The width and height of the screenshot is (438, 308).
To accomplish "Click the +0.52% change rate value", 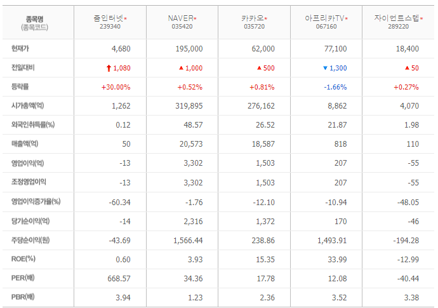I will [x=190, y=87].
